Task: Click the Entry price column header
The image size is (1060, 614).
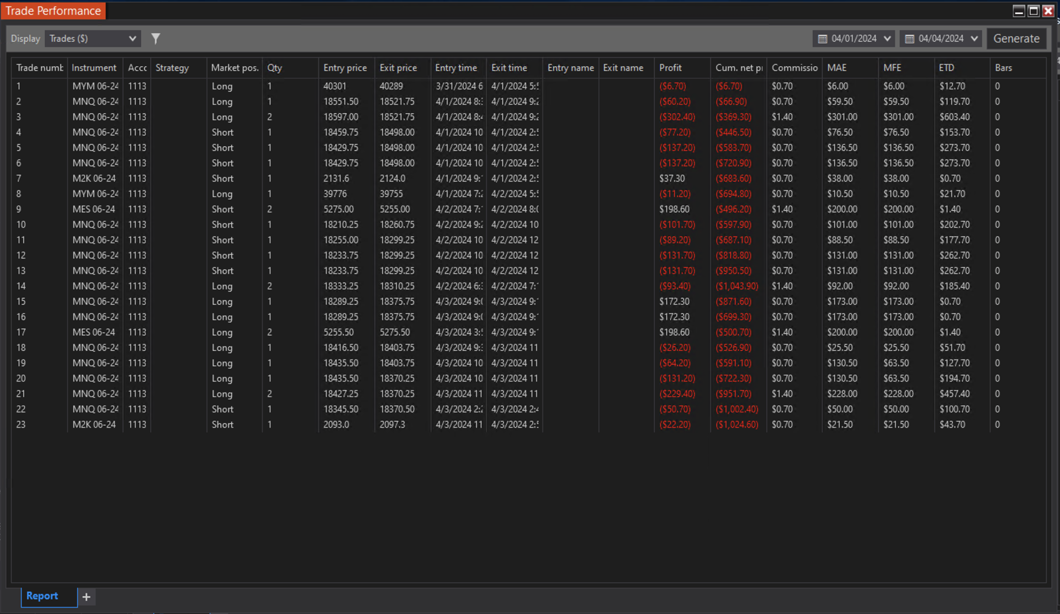Action: point(344,68)
